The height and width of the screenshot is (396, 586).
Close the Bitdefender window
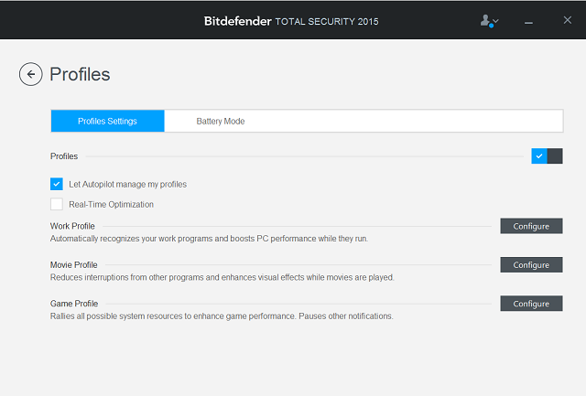(568, 20)
